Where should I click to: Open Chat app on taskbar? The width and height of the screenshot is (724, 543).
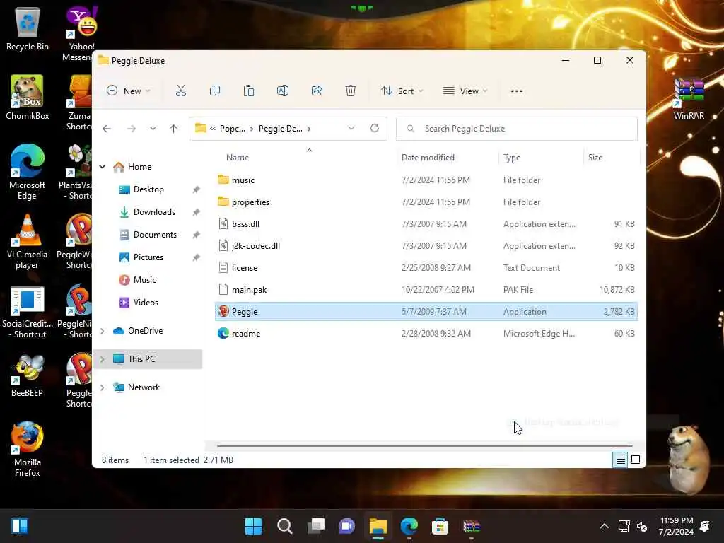point(346,526)
